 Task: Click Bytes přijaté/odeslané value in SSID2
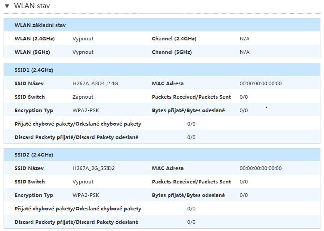pos(243,195)
